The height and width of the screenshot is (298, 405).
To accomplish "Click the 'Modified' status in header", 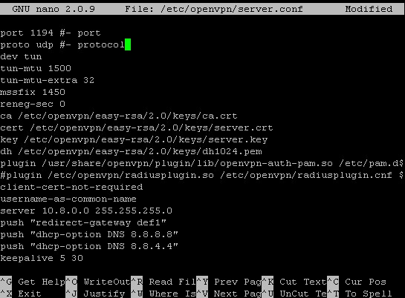I will point(369,9).
